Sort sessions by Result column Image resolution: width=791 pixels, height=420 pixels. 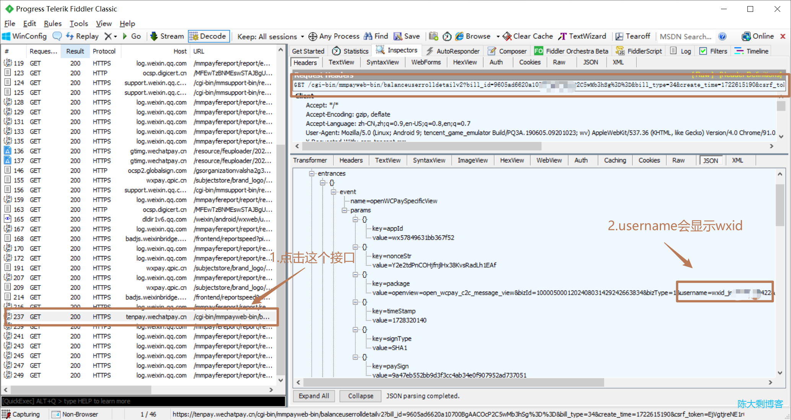(75, 51)
